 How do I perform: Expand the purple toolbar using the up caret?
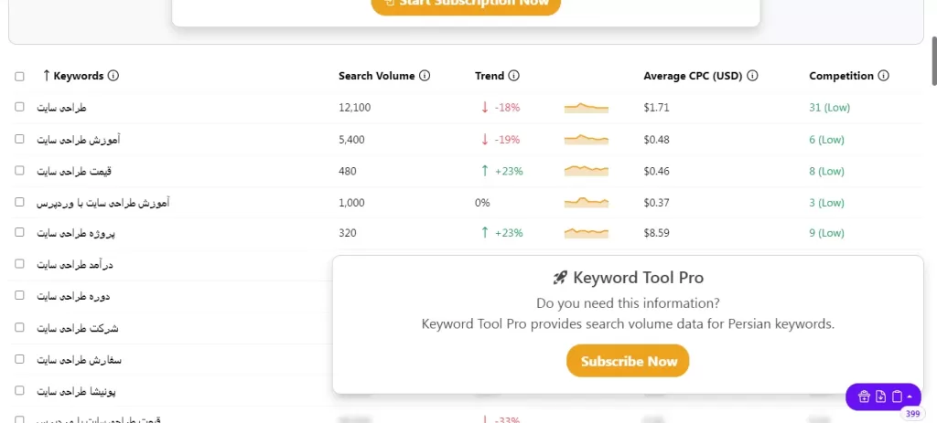coord(910,397)
